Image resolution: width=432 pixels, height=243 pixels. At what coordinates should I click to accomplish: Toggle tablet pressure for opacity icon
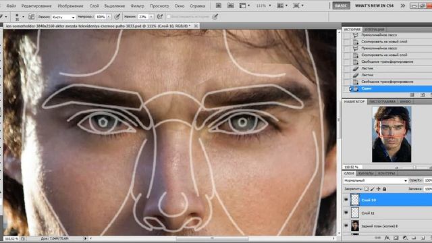117,17
